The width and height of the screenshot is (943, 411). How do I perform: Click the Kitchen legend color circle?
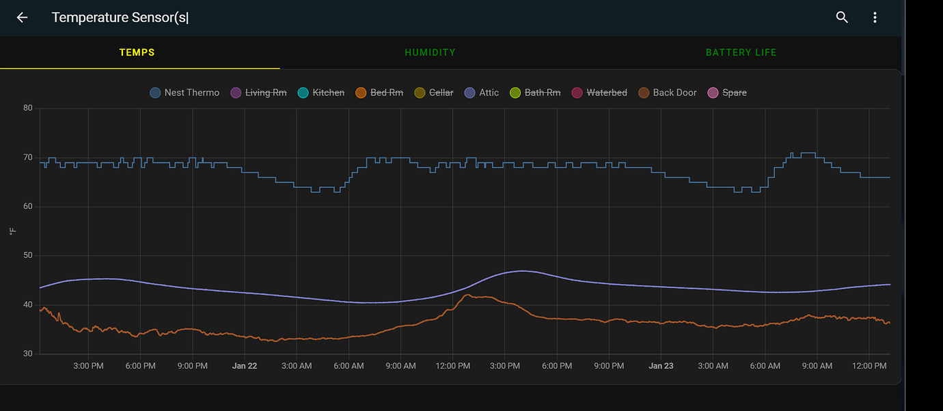pos(303,92)
